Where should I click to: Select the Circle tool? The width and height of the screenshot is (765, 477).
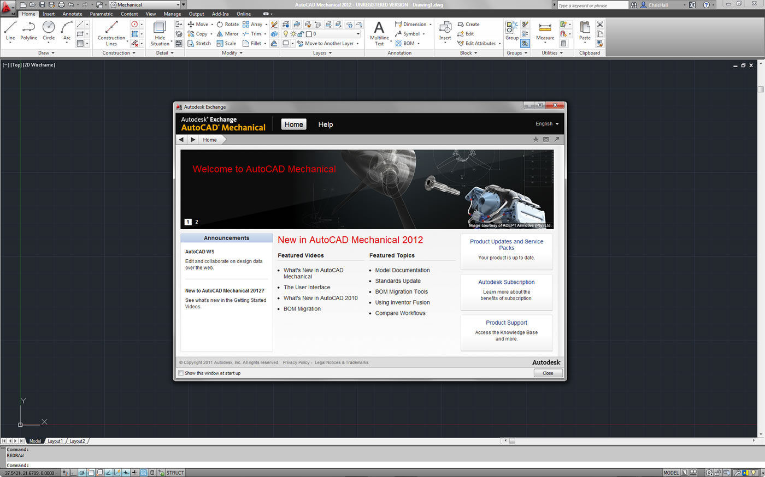(49, 31)
